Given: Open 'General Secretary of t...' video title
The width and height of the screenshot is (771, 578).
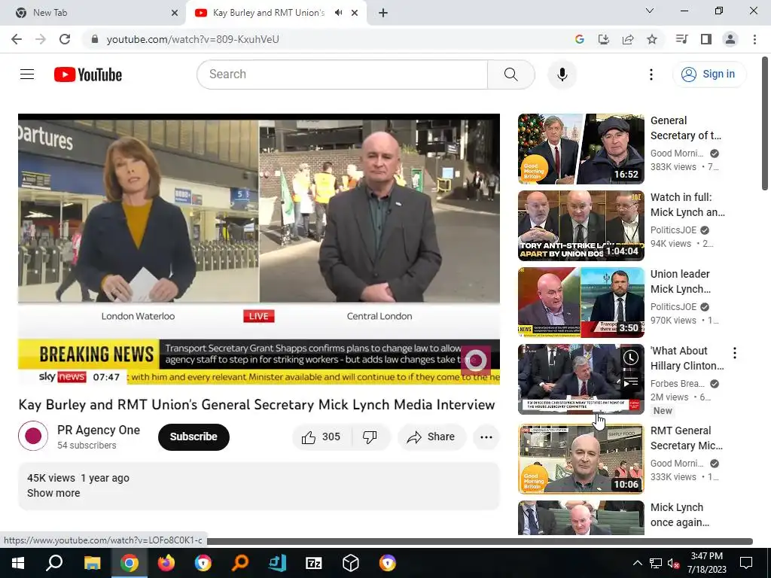Looking at the screenshot, I should [685, 128].
